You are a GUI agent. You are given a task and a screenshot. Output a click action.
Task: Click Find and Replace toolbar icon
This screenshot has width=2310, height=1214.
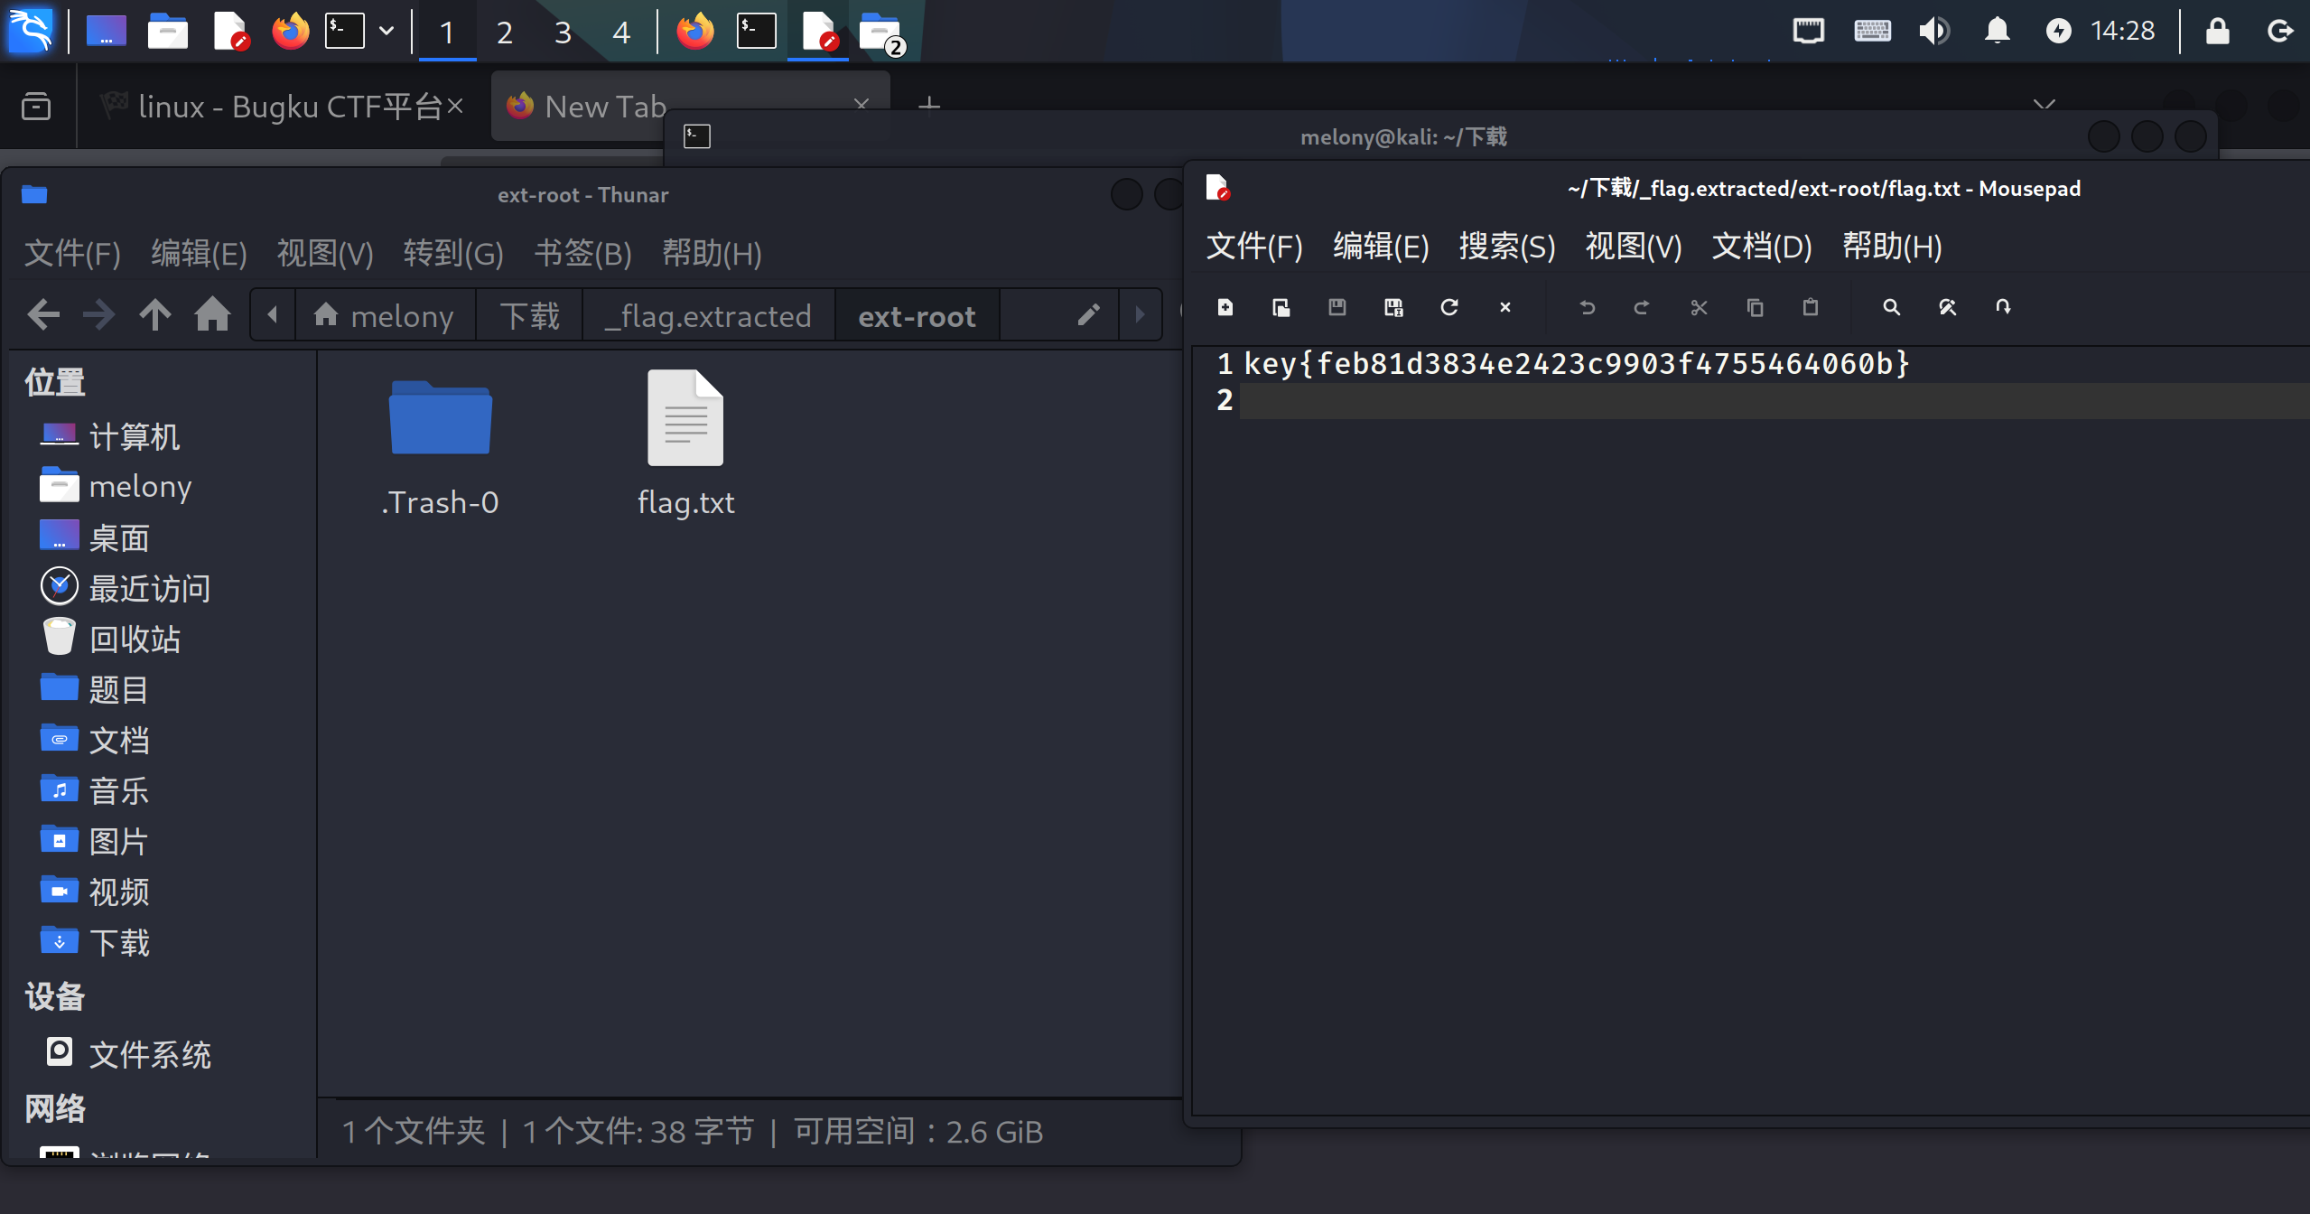[x=1947, y=307]
